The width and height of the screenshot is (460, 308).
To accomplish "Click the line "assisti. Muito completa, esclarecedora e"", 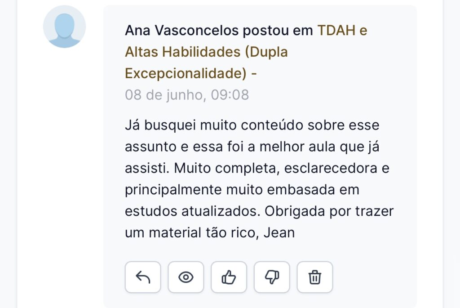I will (x=257, y=168).
